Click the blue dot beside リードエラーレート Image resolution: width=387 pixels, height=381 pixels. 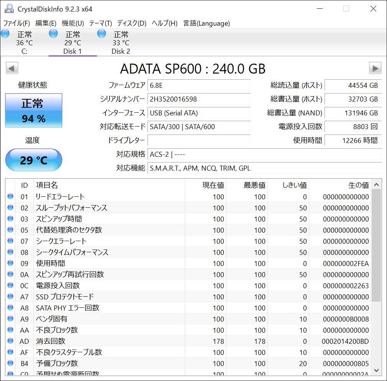coord(10,196)
